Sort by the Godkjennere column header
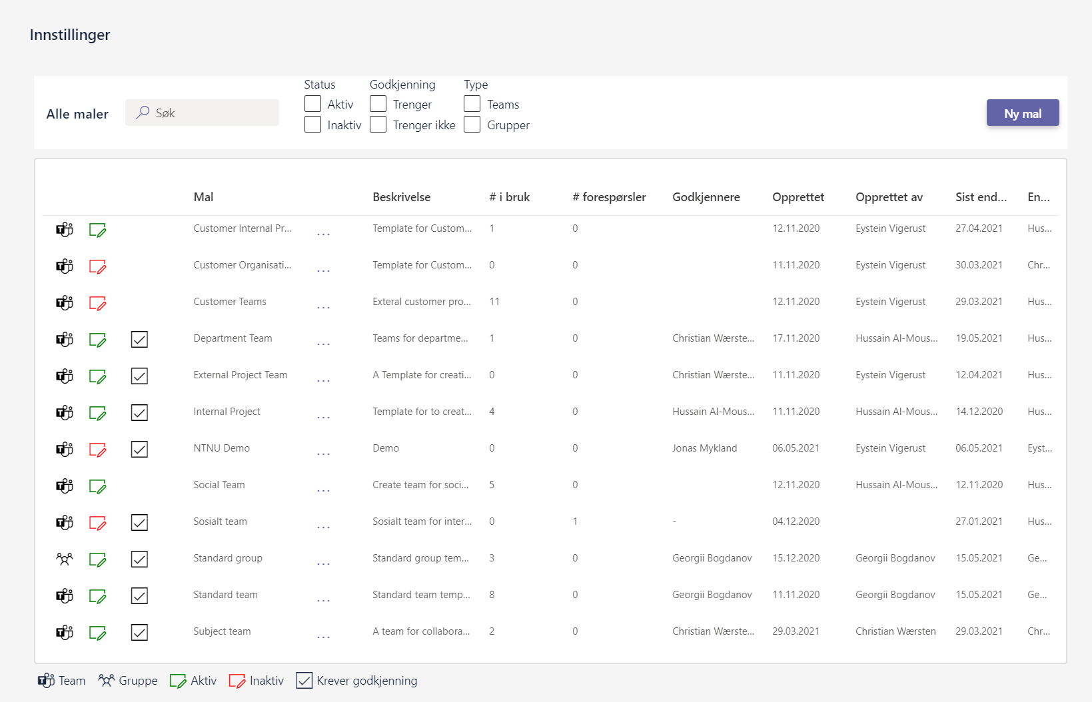Viewport: 1092px width, 702px height. [706, 197]
